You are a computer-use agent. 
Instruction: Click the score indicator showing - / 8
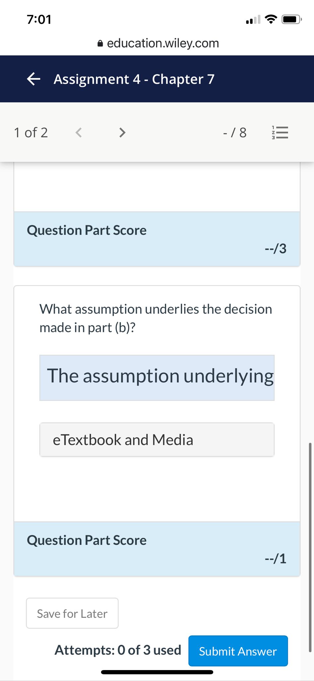coord(235,132)
